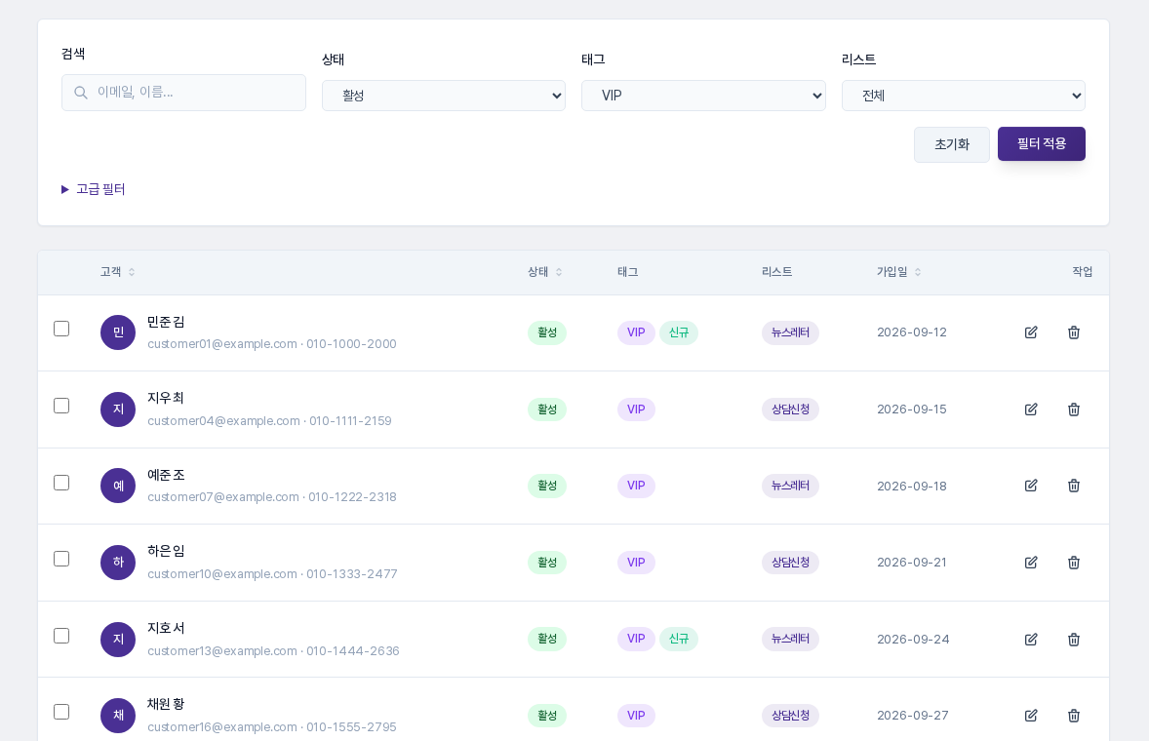1149x741 pixels.
Task: Focus the 이메일, 이름 search field
Action: pos(184,93)
